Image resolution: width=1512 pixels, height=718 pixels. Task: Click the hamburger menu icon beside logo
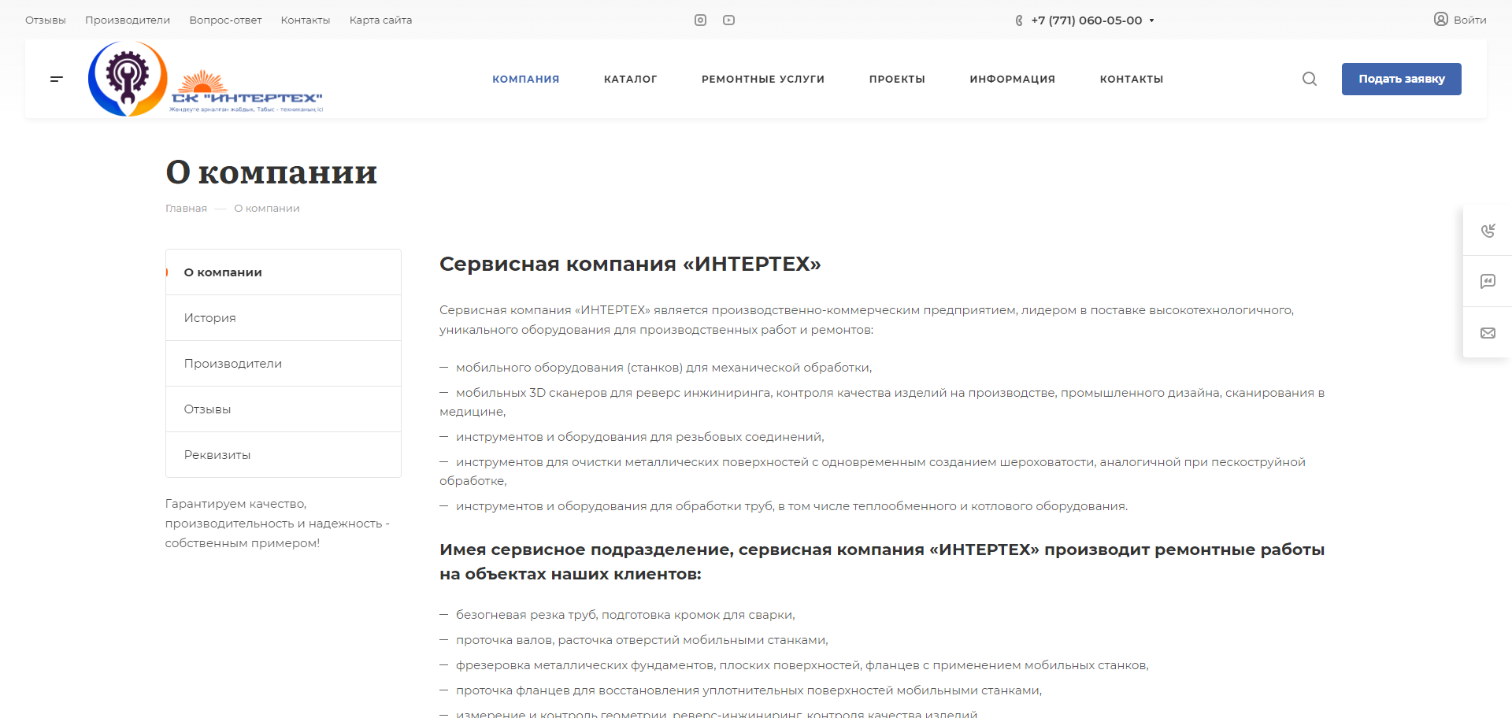point(57,79)
